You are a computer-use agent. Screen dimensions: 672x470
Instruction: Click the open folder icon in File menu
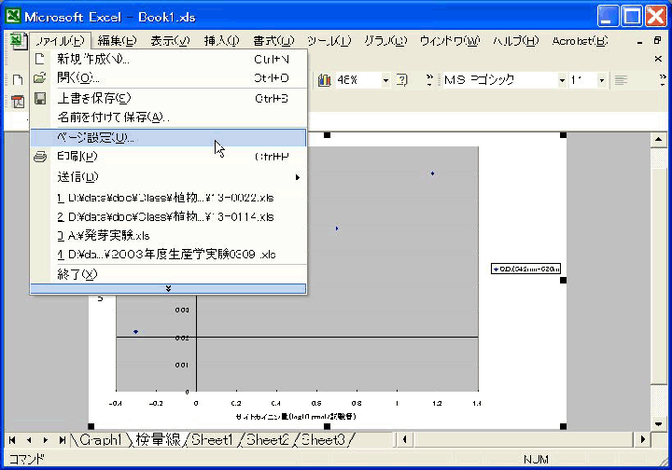click(39, 78)
